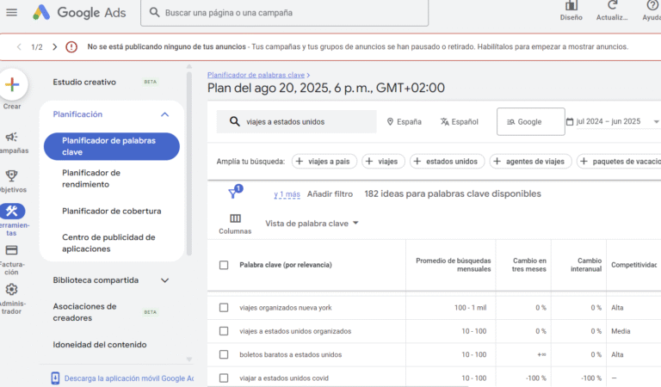The image size is (661, 387).
Task: Expand Biblioteca compartida section
Action: tap(164, 280)
